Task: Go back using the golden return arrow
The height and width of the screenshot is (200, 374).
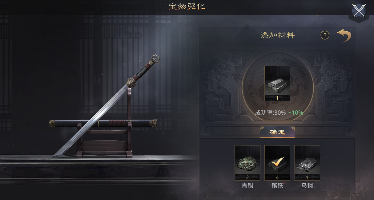Action: click(344, 35)
